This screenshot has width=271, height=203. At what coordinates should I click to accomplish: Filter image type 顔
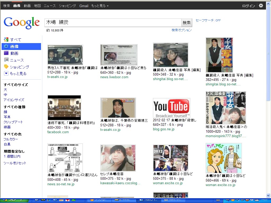(5, 112)
